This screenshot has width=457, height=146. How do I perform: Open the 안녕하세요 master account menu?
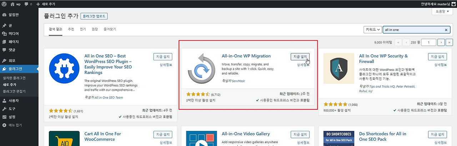click(438, 4)
